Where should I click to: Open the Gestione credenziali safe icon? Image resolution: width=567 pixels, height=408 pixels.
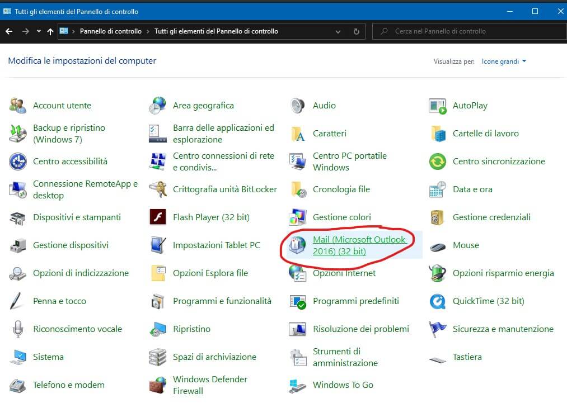[437, 217]
